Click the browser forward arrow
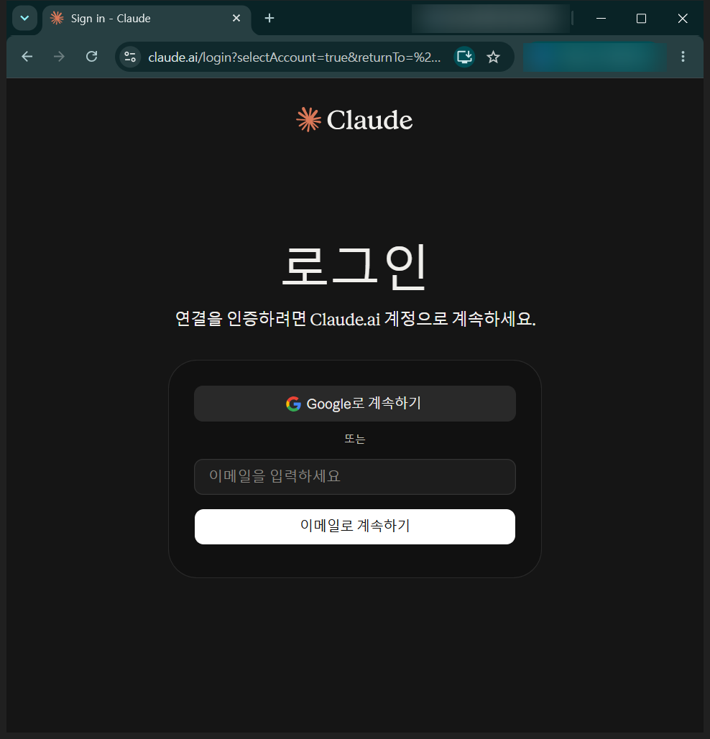The height and width of the screenshot is (739, 710). 59,57
